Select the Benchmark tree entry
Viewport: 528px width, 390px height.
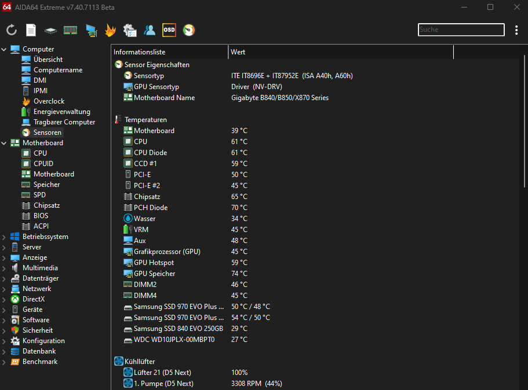pos(34,362)
